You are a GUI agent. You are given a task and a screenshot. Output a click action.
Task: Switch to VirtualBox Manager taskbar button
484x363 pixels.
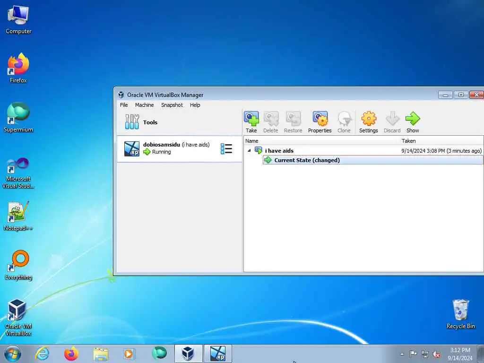(x=188, y=354)
